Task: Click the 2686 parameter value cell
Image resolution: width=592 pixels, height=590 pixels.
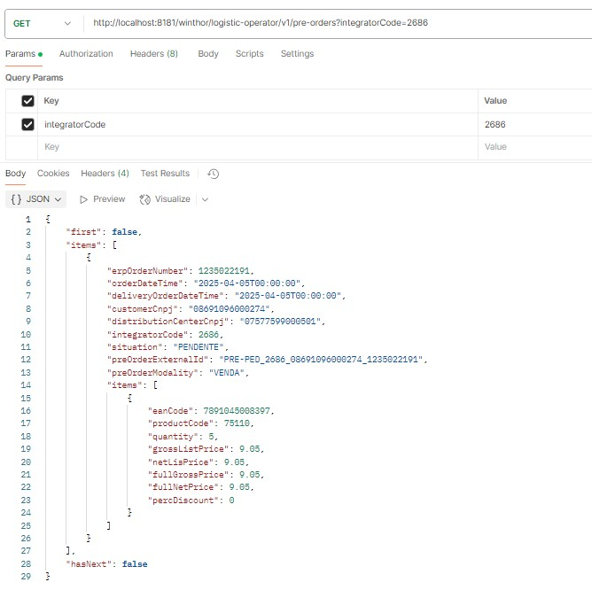Action: coord(532,125)
